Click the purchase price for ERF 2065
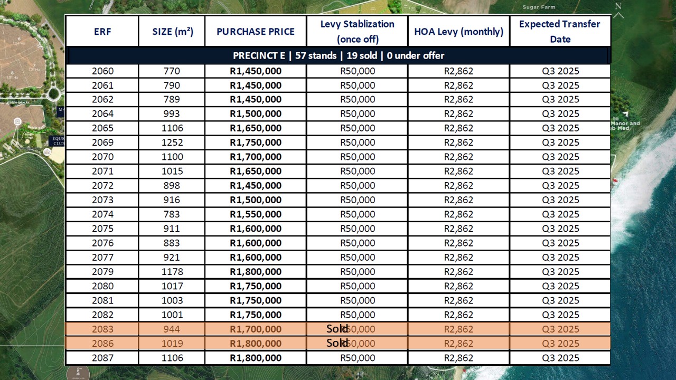The image size is (676, 380). coord(256,128)
